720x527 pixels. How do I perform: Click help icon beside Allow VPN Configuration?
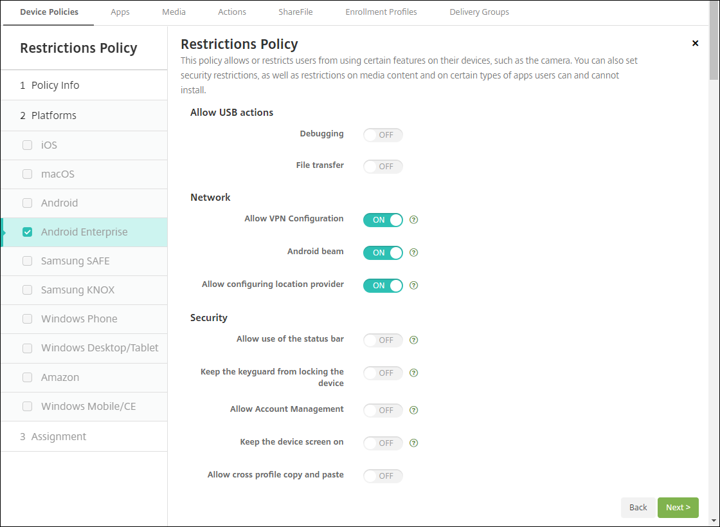point(414,219)
